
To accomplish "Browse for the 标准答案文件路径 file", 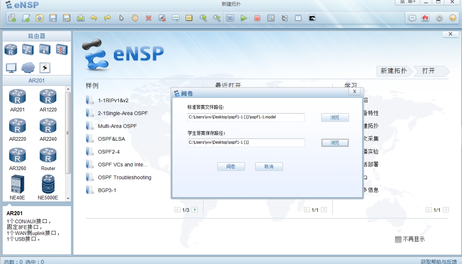I will pos(335,117).
